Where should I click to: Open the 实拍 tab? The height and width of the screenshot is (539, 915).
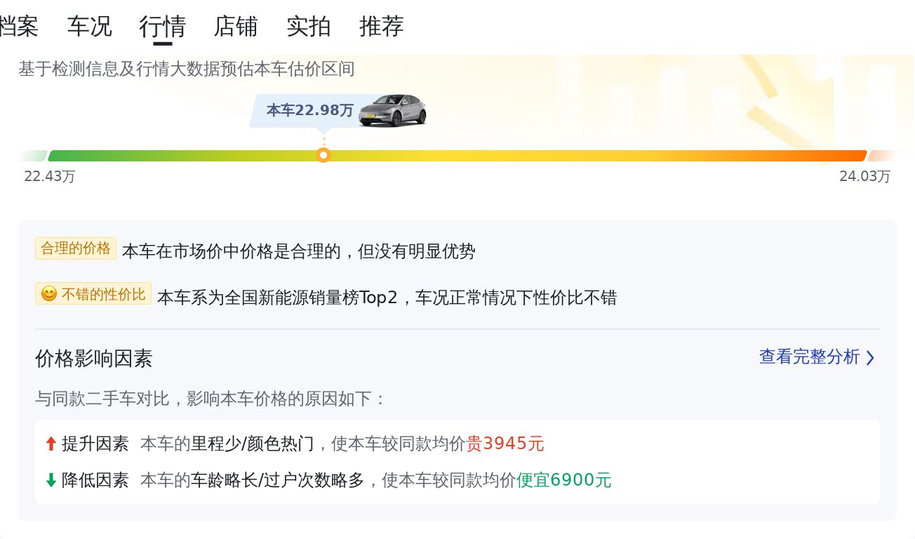point(308,27)
